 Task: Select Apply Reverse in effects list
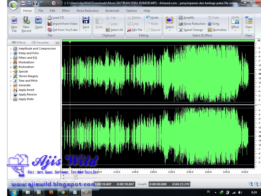coord(28,94)
